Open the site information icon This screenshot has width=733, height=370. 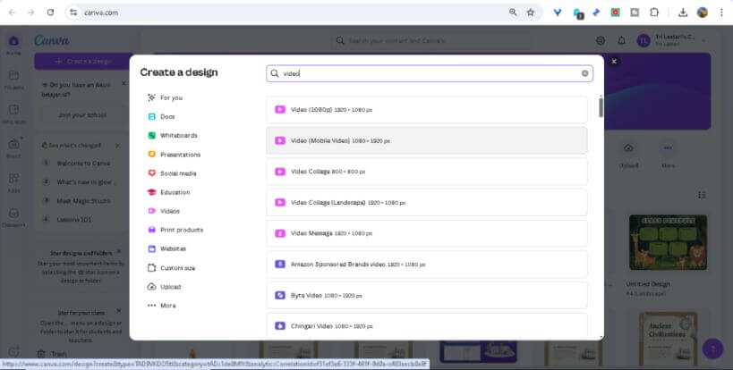tap(73, 13)
